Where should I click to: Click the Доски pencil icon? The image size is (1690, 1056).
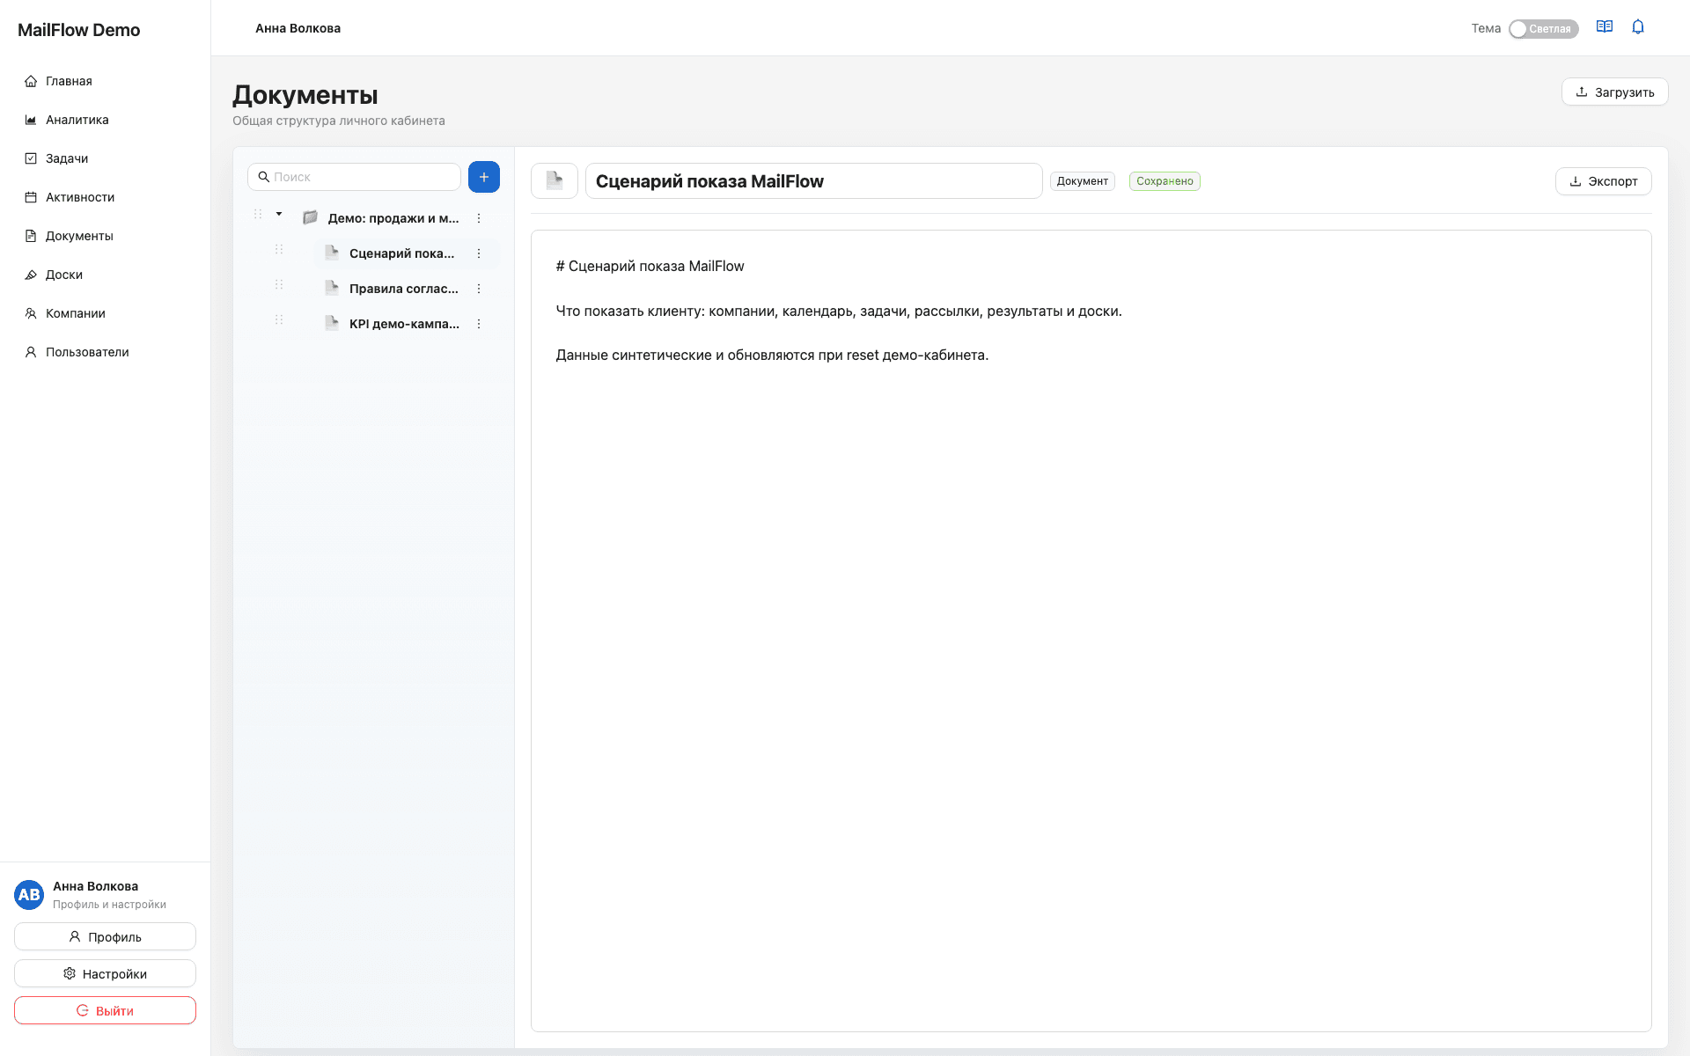[31, 275]
